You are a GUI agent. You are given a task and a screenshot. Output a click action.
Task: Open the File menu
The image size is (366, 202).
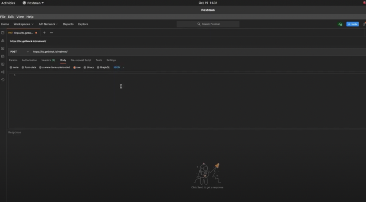click(3, 17)
